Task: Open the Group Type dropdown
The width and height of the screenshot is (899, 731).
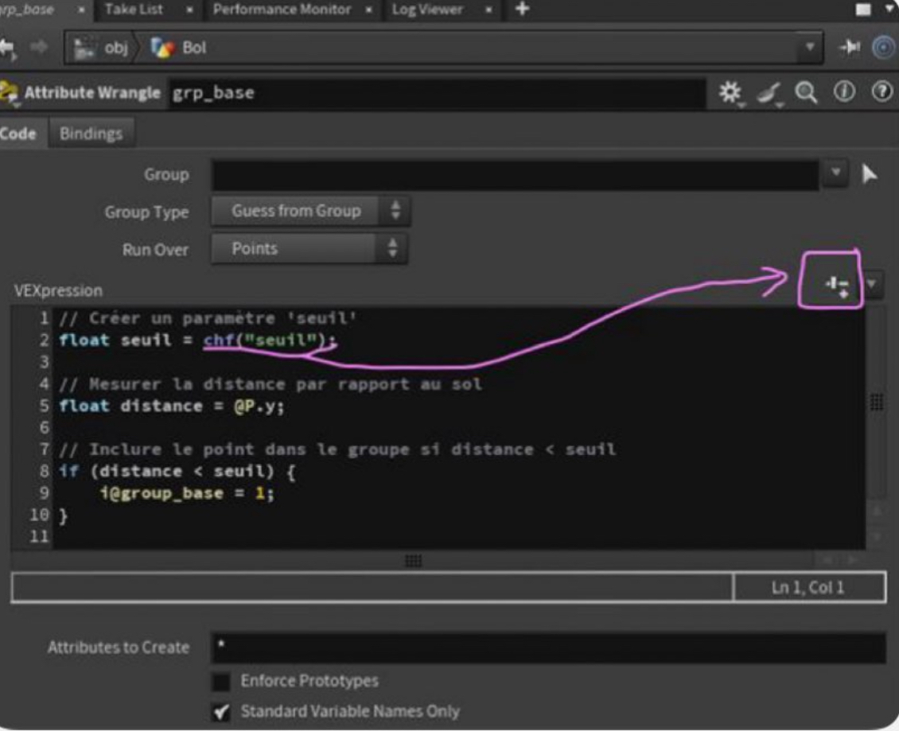Action: pyautogui.click(x=310, y=212)
